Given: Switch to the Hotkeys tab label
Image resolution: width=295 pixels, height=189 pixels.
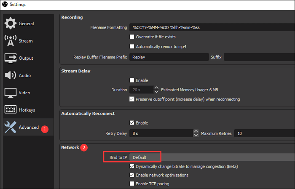Looking at the screenshot, I should point(27,110).
